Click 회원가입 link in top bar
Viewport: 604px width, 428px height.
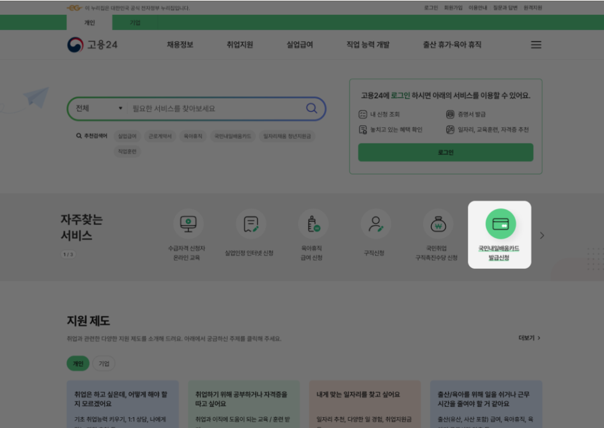point(453,8)
